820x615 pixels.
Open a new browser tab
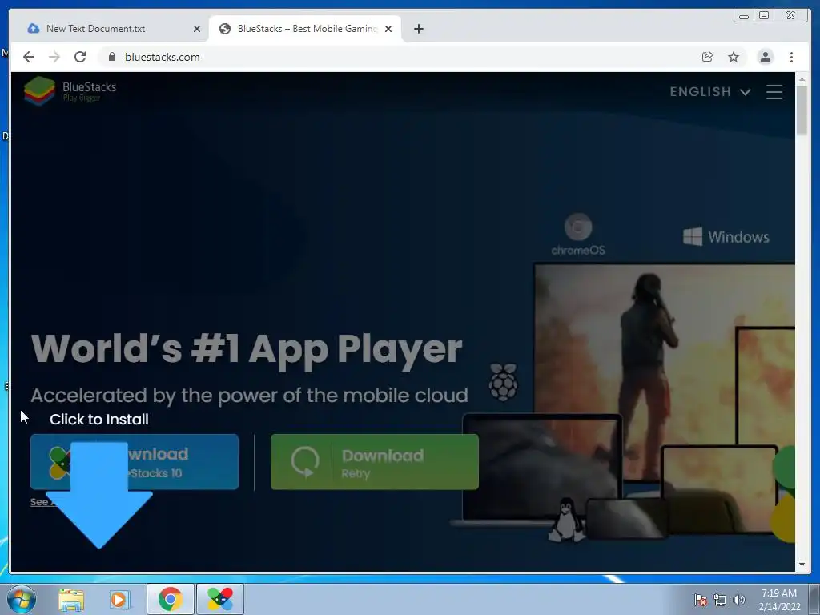click(418, 29)
